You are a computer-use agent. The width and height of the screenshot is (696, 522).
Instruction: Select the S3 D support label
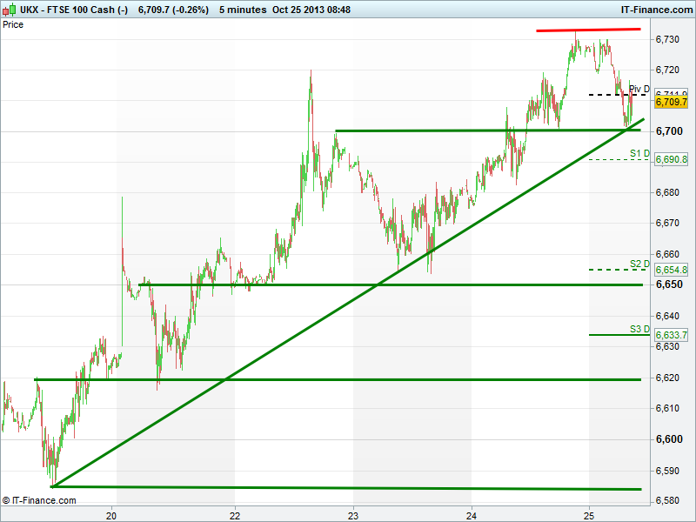(x=639, y=329)
